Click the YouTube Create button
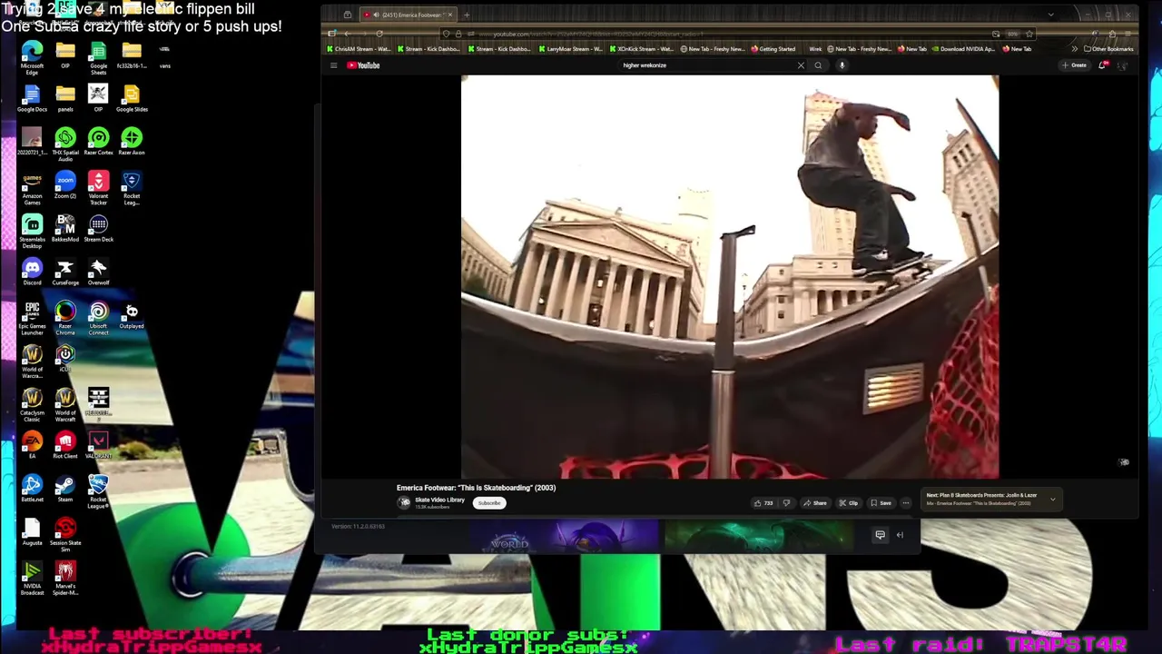 pos(1074,65)
